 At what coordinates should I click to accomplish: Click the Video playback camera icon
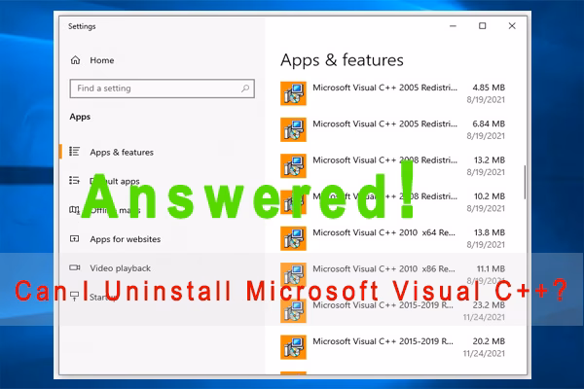pyautogui.click(x=75, y=267)
